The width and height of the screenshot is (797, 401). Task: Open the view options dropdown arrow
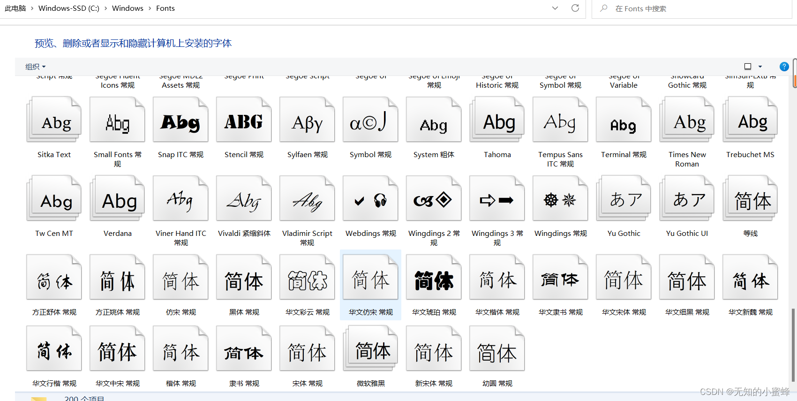tap(760, 67)
